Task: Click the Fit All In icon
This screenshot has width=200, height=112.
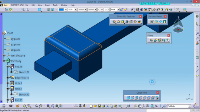Action: 11,10
